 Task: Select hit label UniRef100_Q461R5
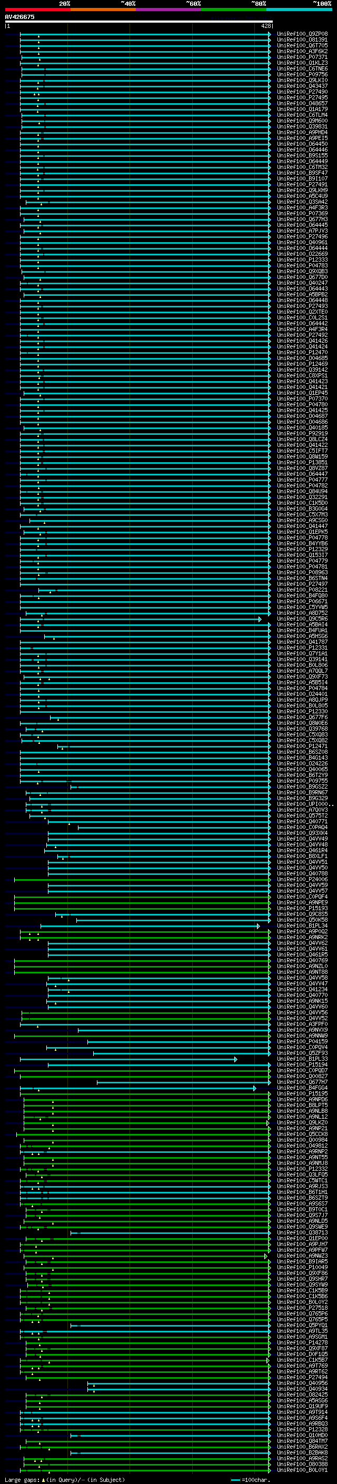coord(302,954)
